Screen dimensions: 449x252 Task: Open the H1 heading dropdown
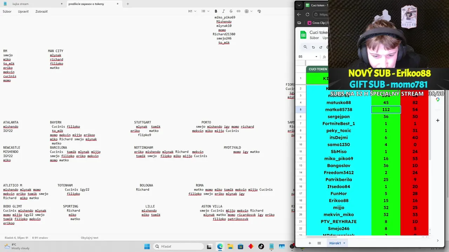click(x=192, y=11)
